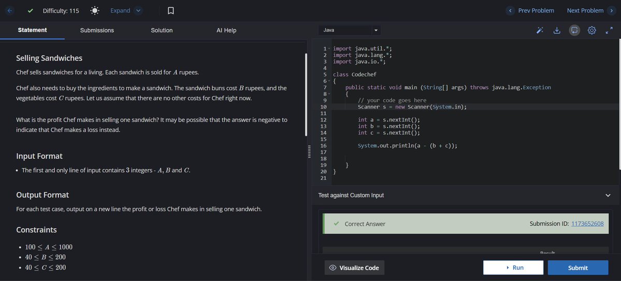Screen dimensions: 621x281
Task: Switch to the Submissions tab
Action: [97, 30]
